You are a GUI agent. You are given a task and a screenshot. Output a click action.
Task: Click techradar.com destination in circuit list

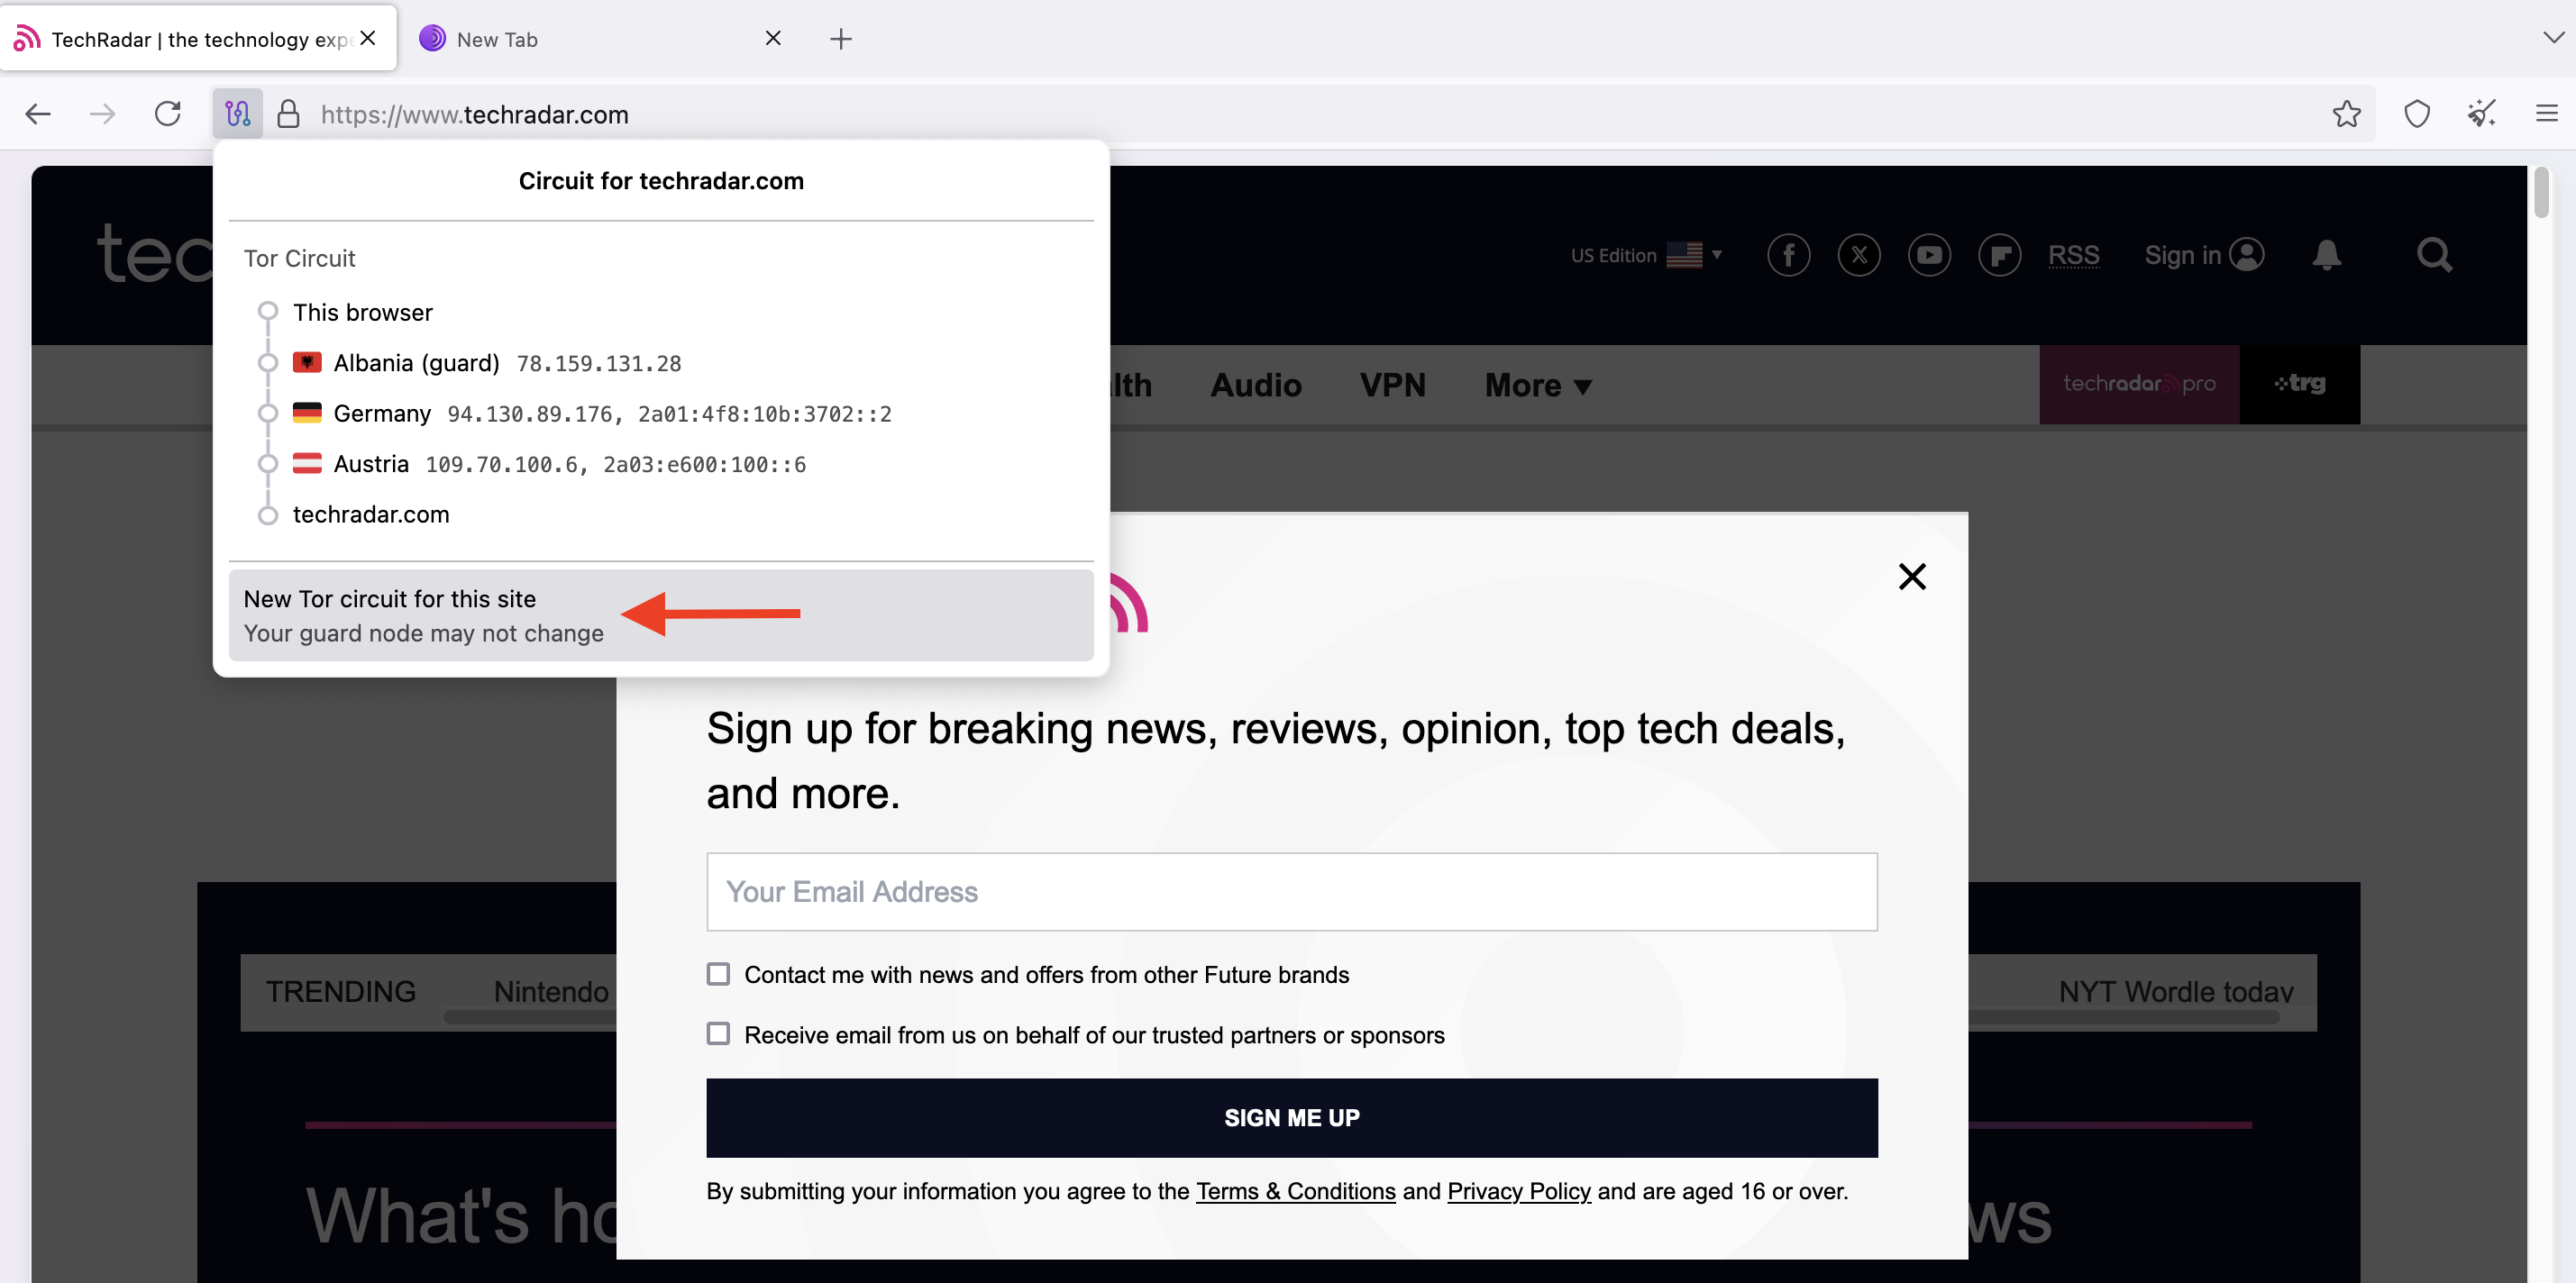(371, 515)
